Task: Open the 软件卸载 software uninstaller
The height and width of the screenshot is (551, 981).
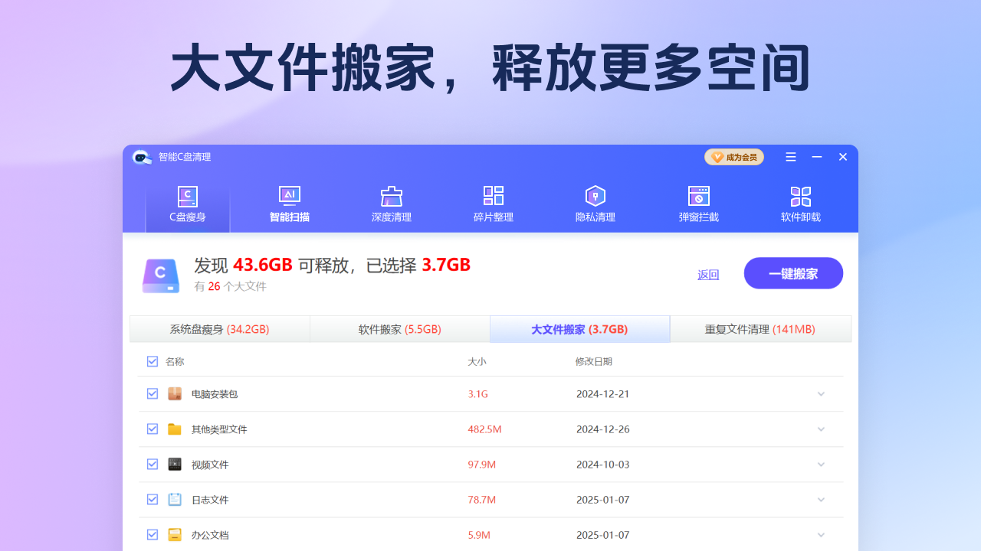Action: [801, 202]
